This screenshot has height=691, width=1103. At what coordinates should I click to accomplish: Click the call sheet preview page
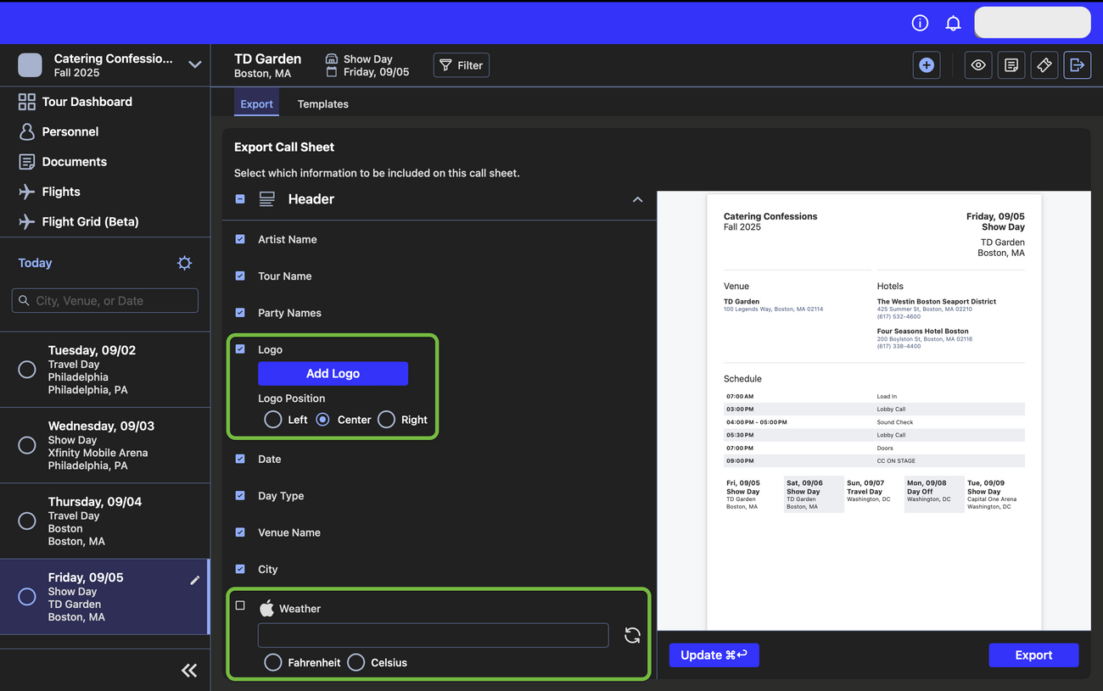(x=874, y=412)
